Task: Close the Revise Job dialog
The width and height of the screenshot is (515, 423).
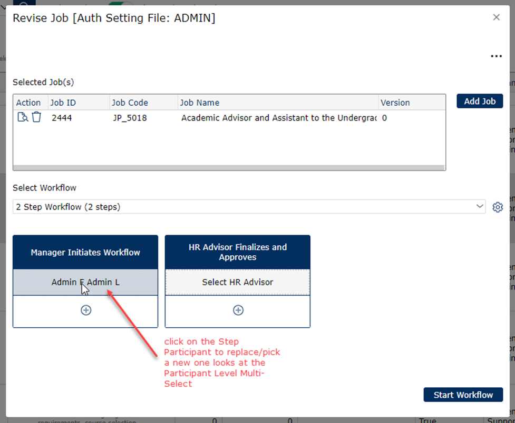Action: click(x=496, y=17)
